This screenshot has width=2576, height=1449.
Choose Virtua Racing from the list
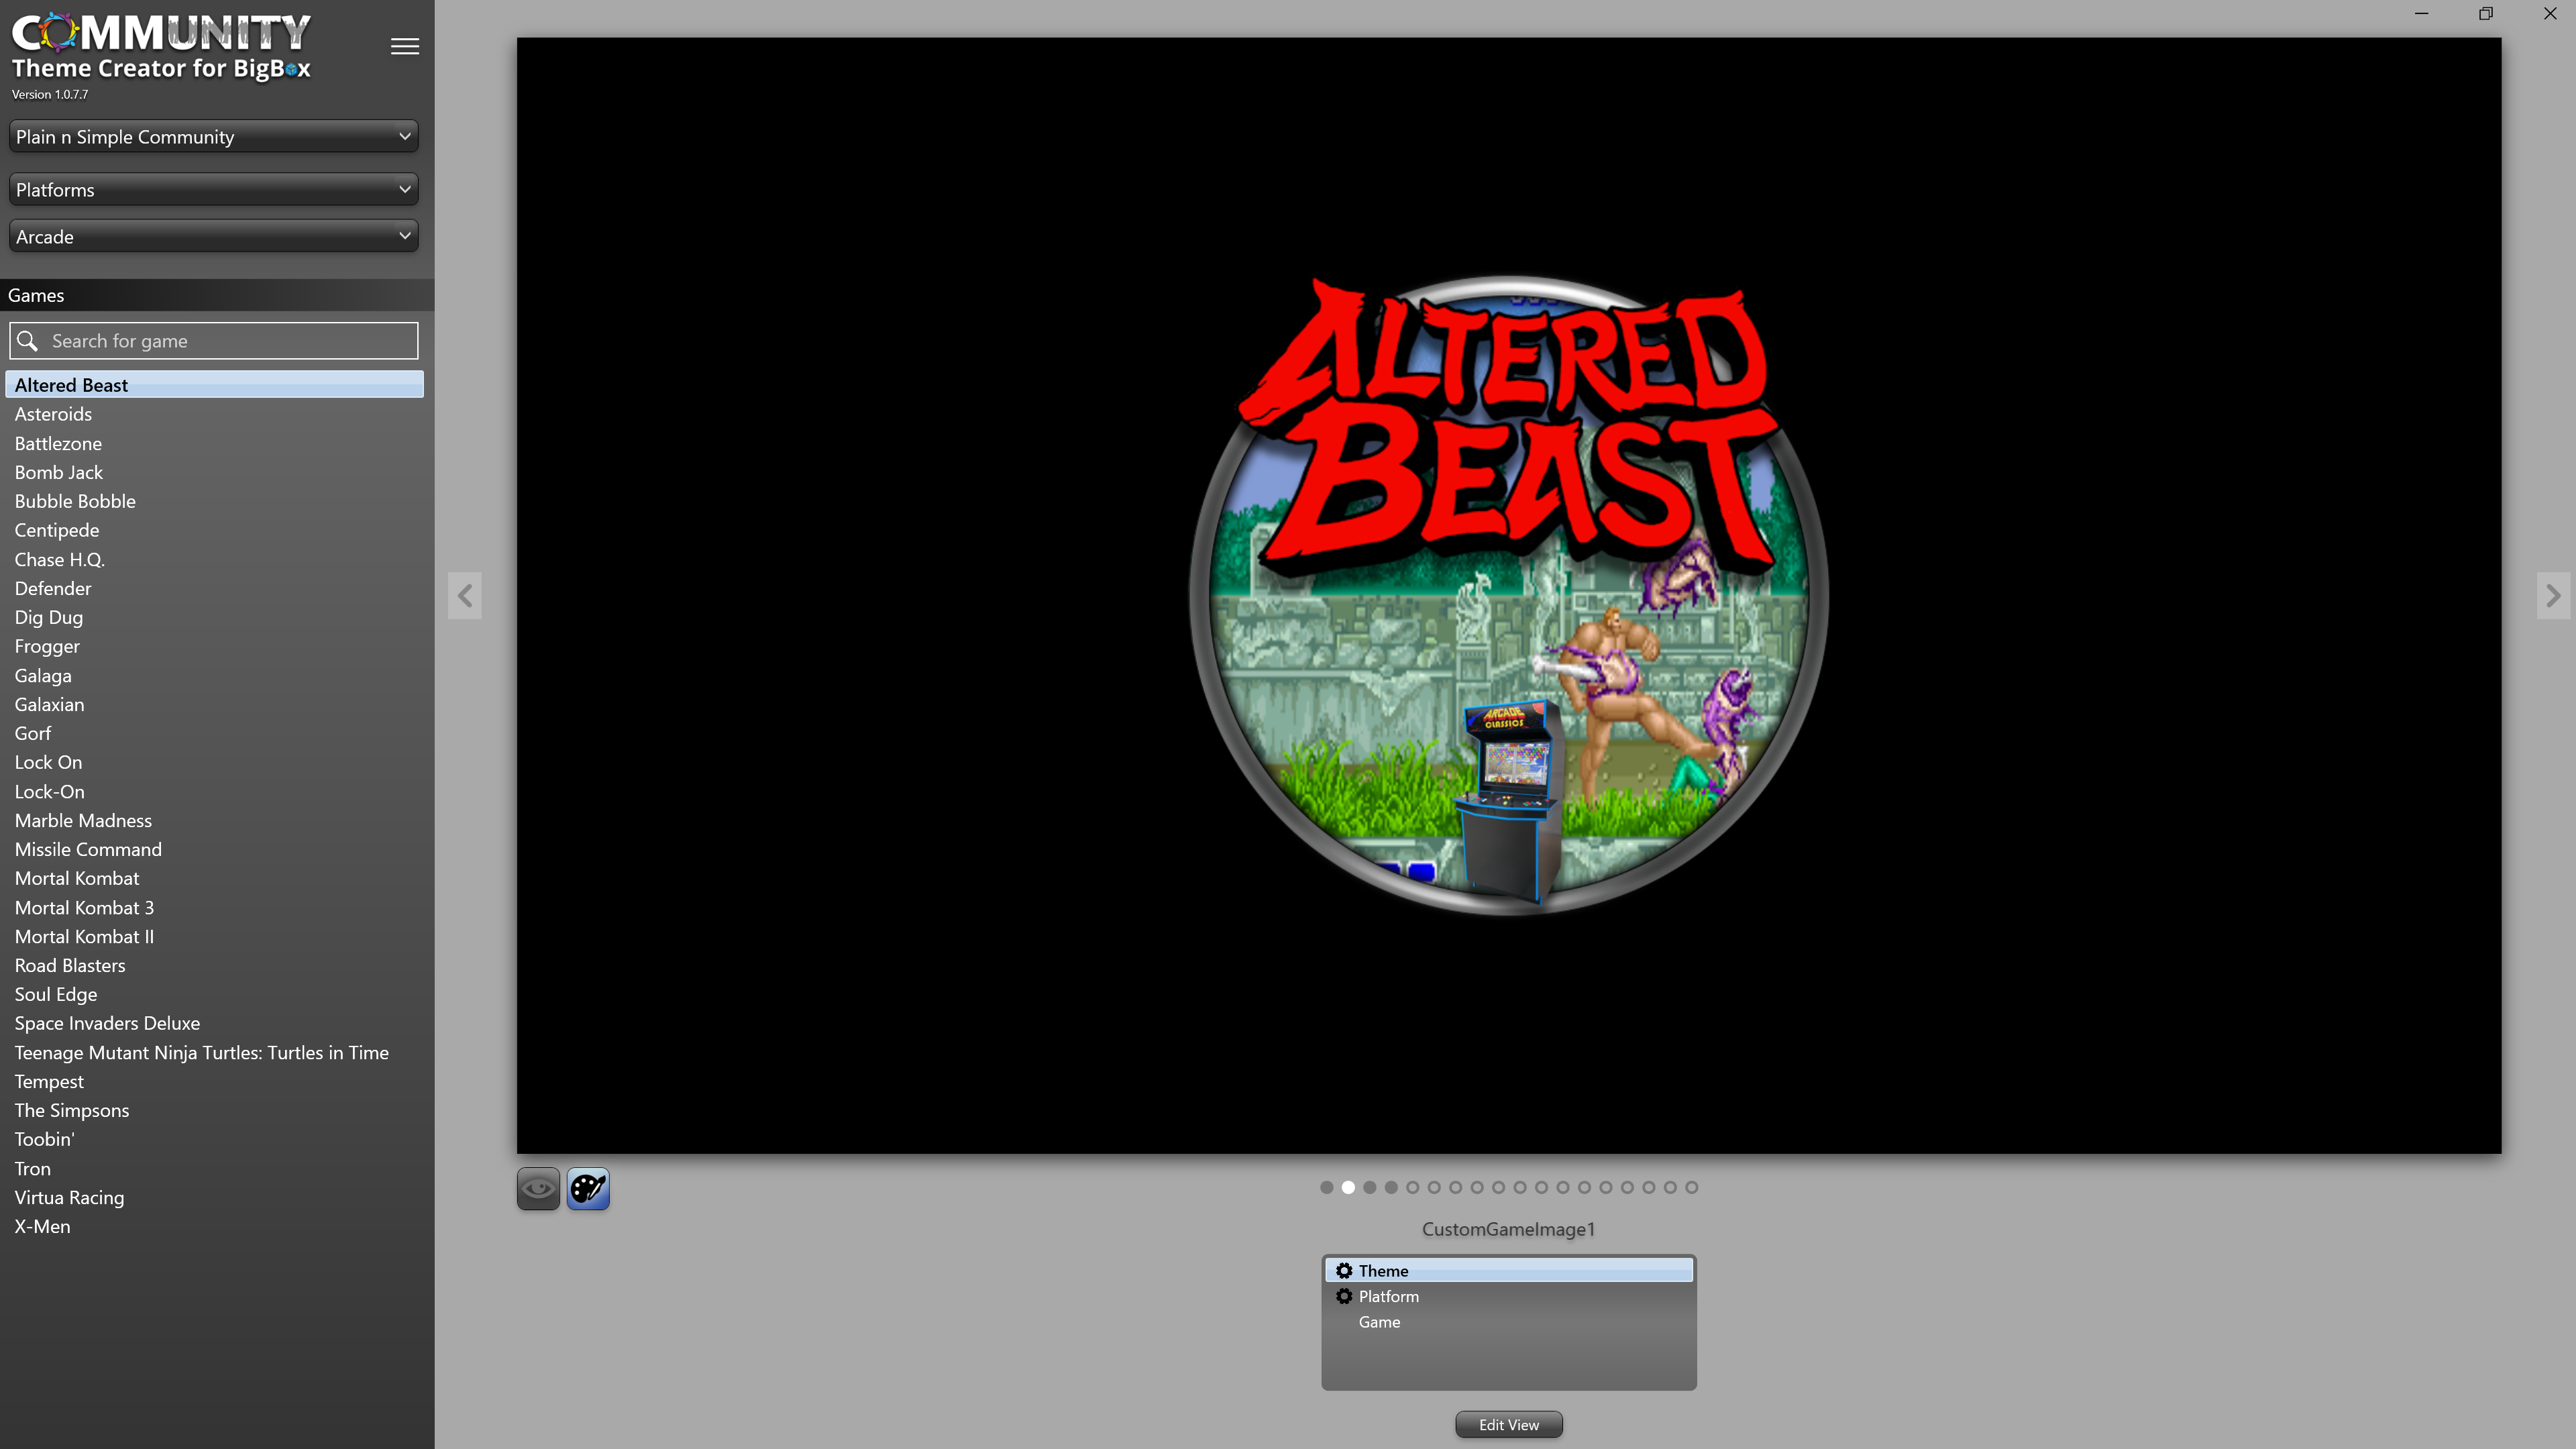[214, 1198]
